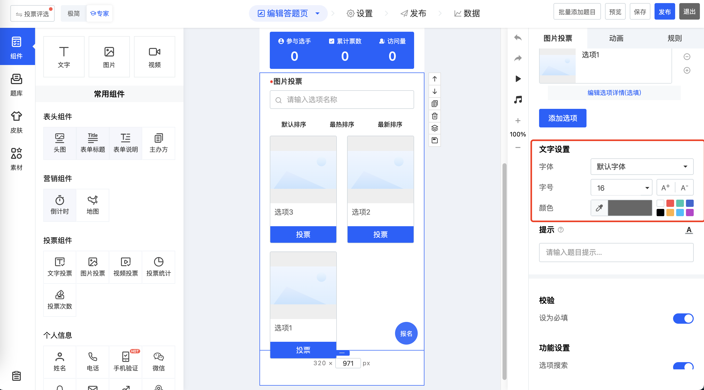Add the 投票次数 vote count component
The height and width of the screenshot is (390, 704).
pos(60,300)
